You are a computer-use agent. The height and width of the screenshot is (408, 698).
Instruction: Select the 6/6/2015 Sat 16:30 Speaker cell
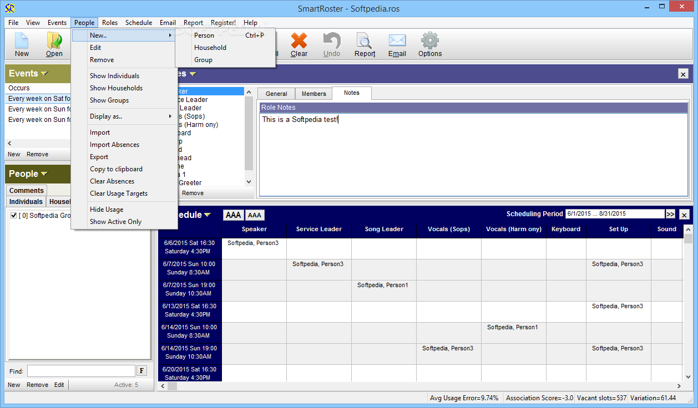pos(254,248)
